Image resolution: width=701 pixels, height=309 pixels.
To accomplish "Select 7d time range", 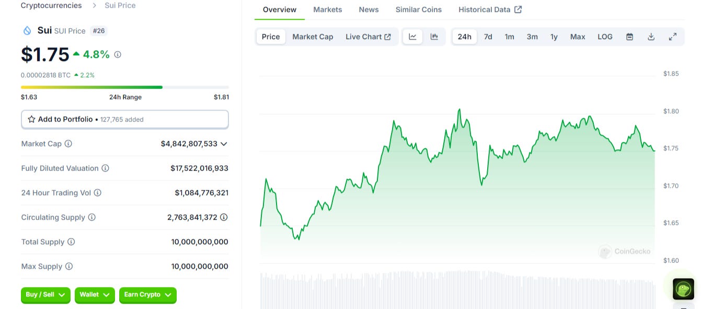I will 488,37.
